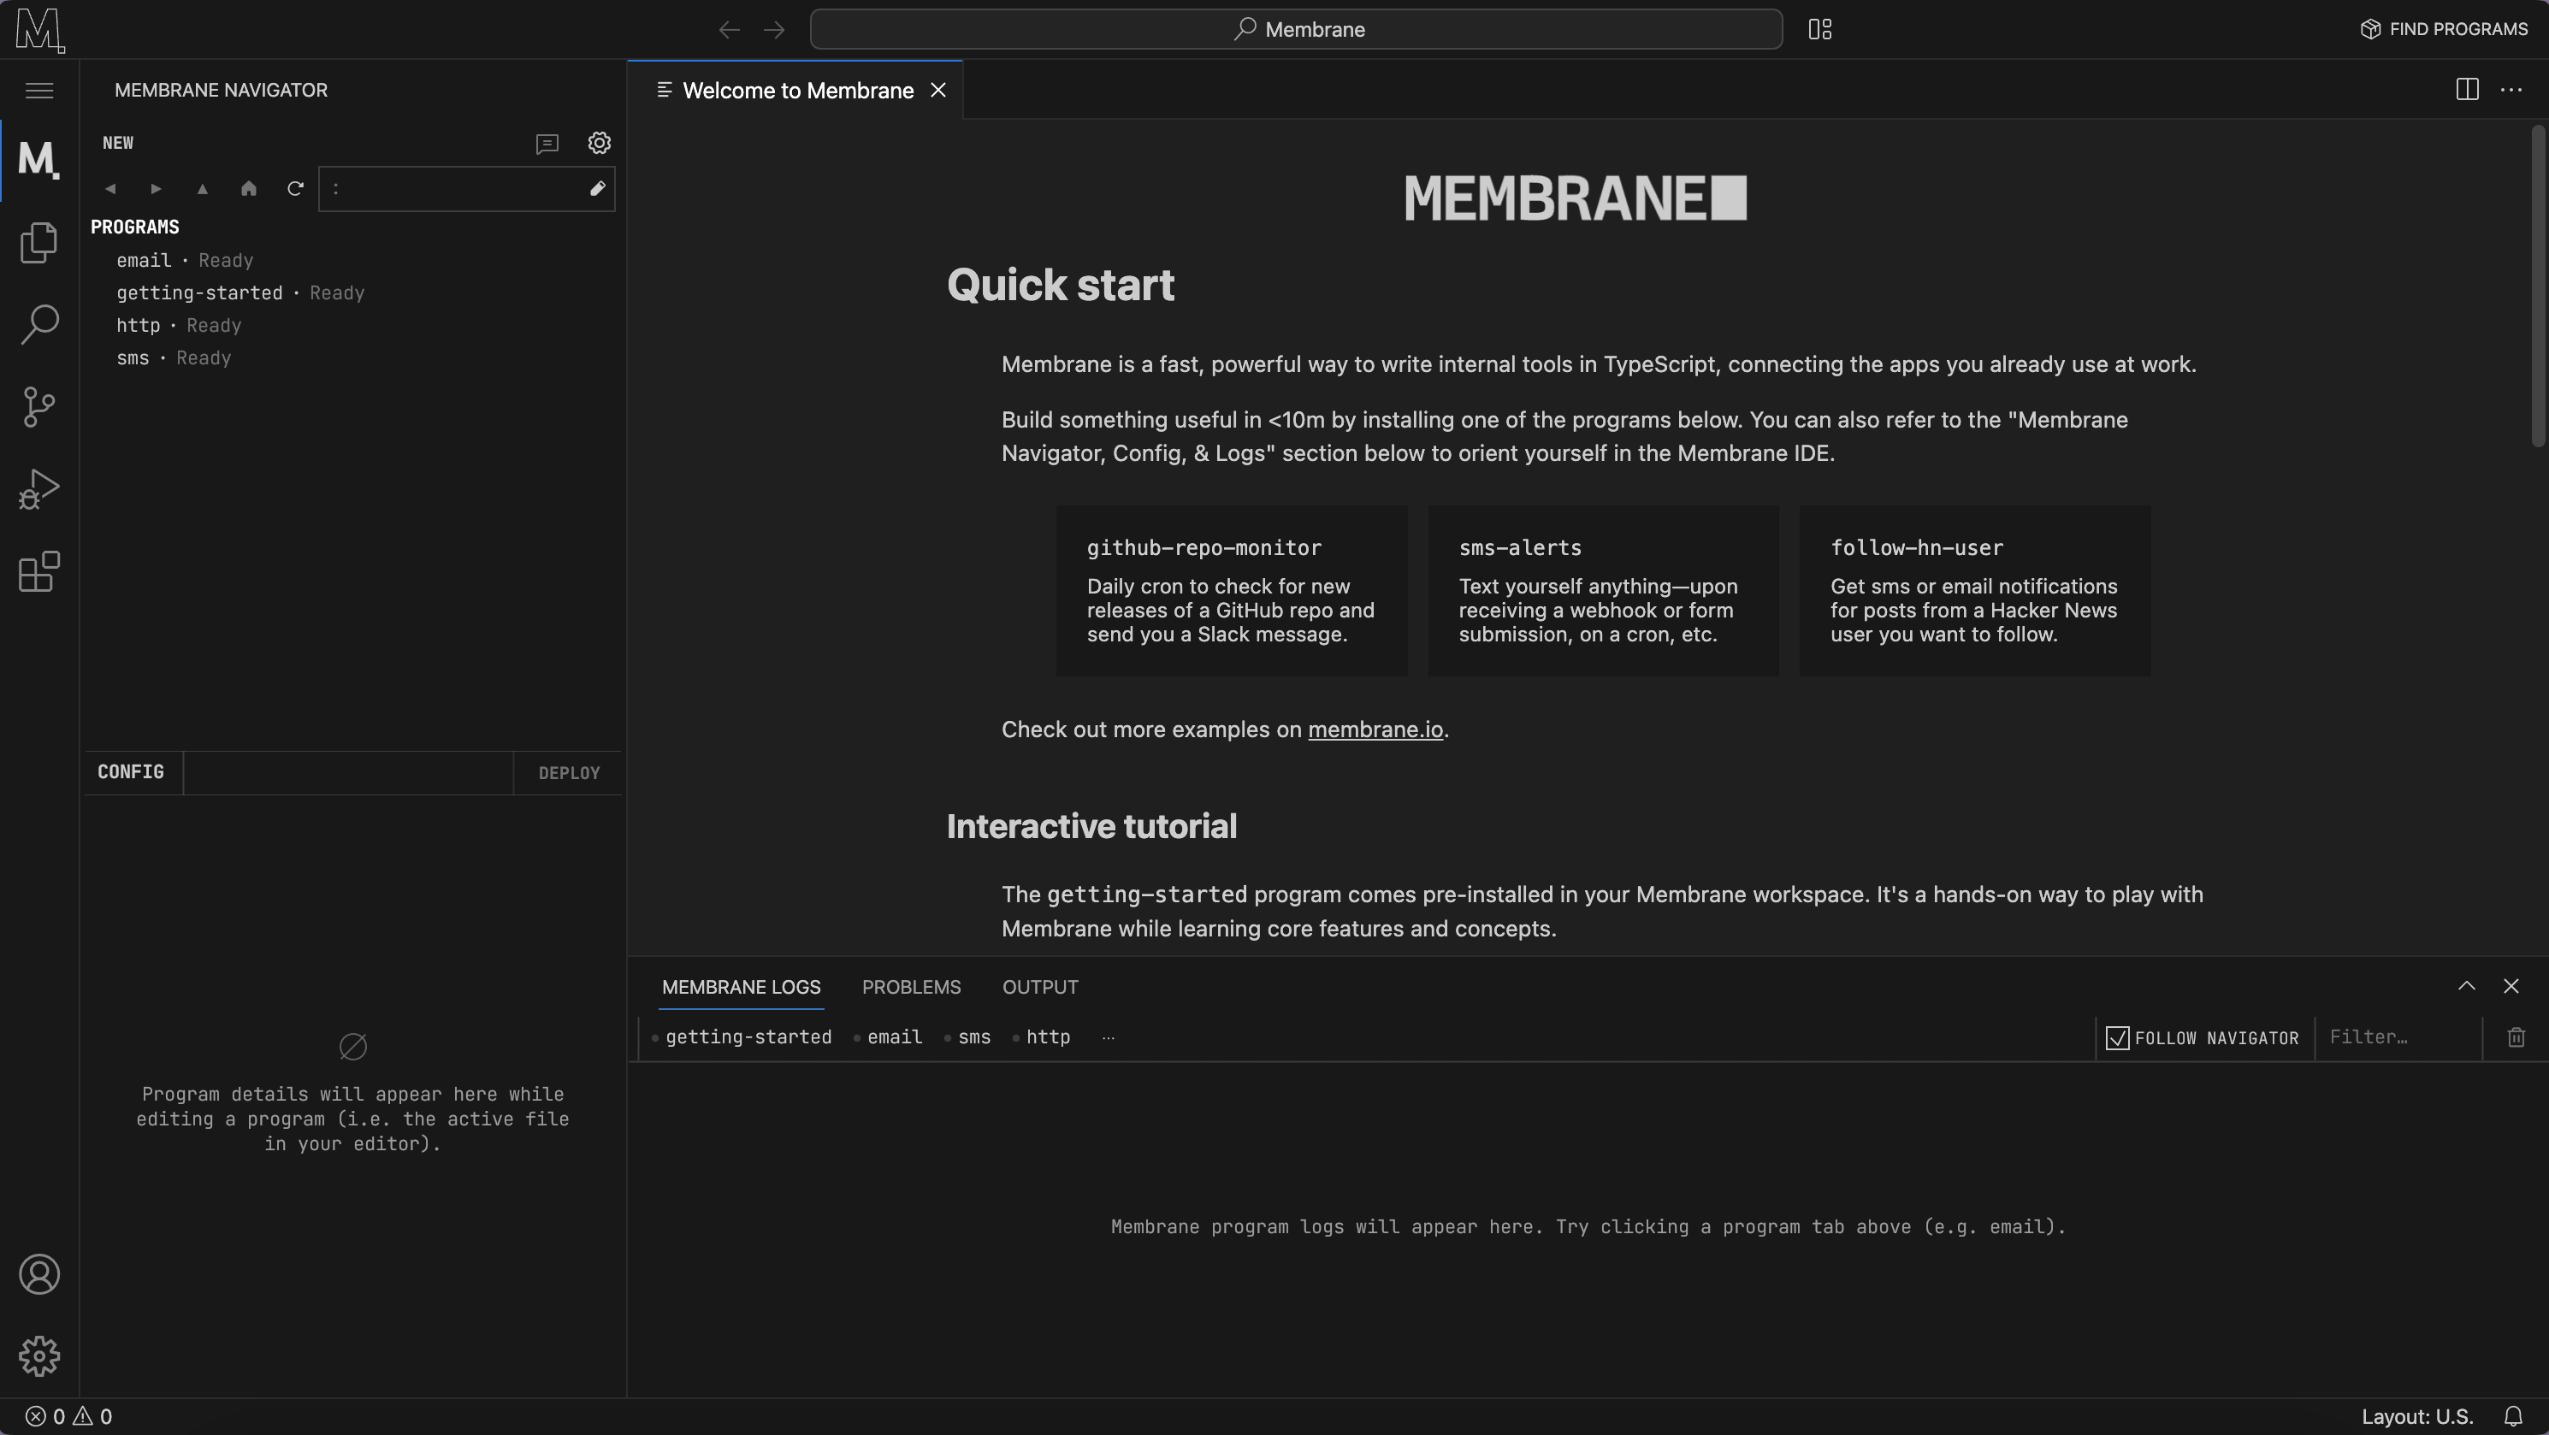Toggle the Follow Navigator checkbox
This screenshot has width=2549, height=1435.
point(2116,1037)
